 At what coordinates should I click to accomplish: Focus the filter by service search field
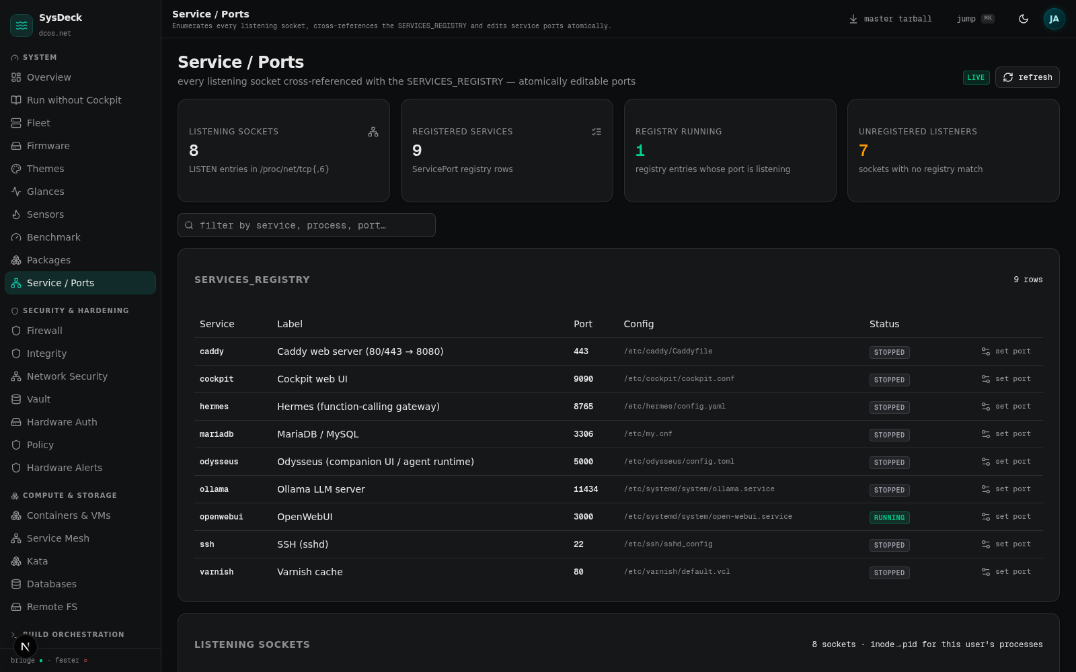click(x=307, y=225)
